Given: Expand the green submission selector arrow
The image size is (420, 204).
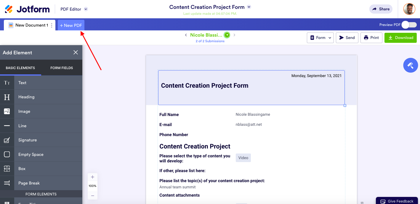Looking at the screenshot, I should (227, 35).
